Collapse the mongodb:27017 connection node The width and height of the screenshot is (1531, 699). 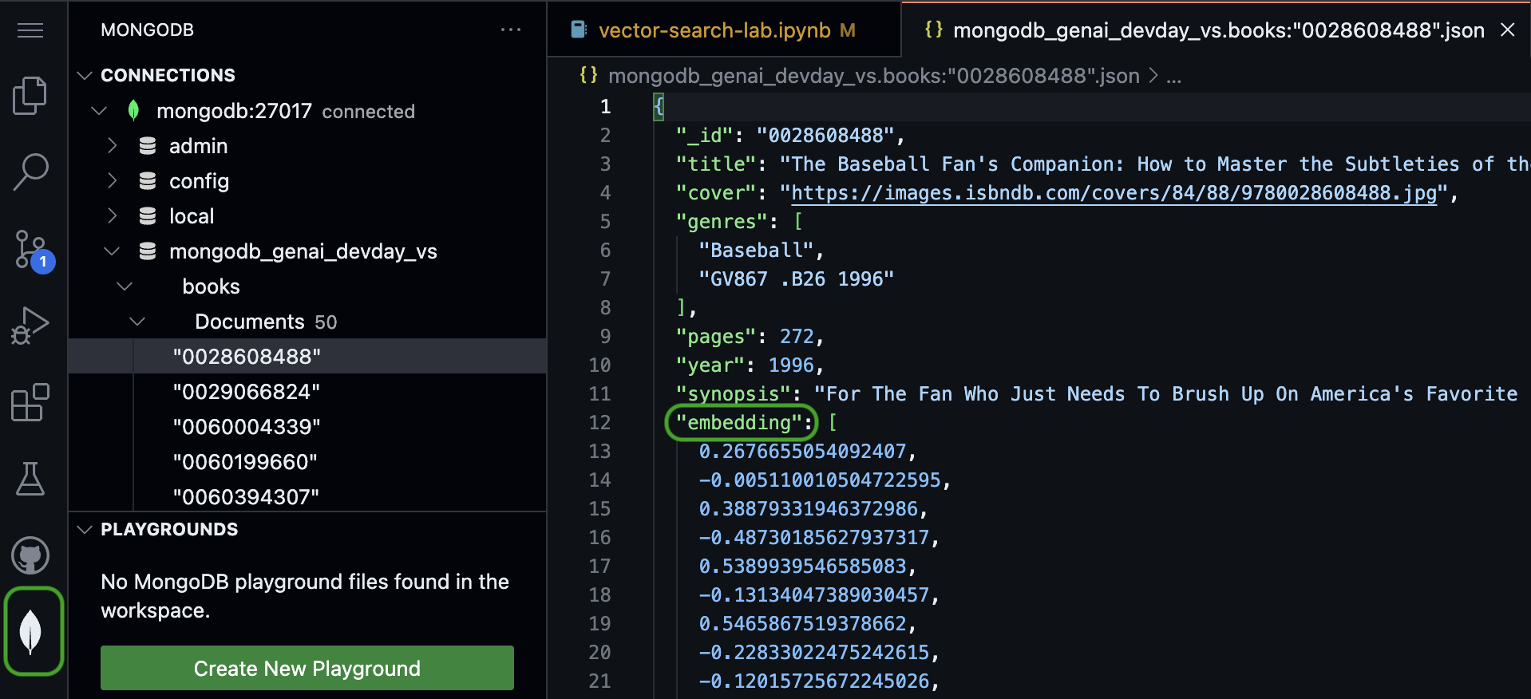99,110
